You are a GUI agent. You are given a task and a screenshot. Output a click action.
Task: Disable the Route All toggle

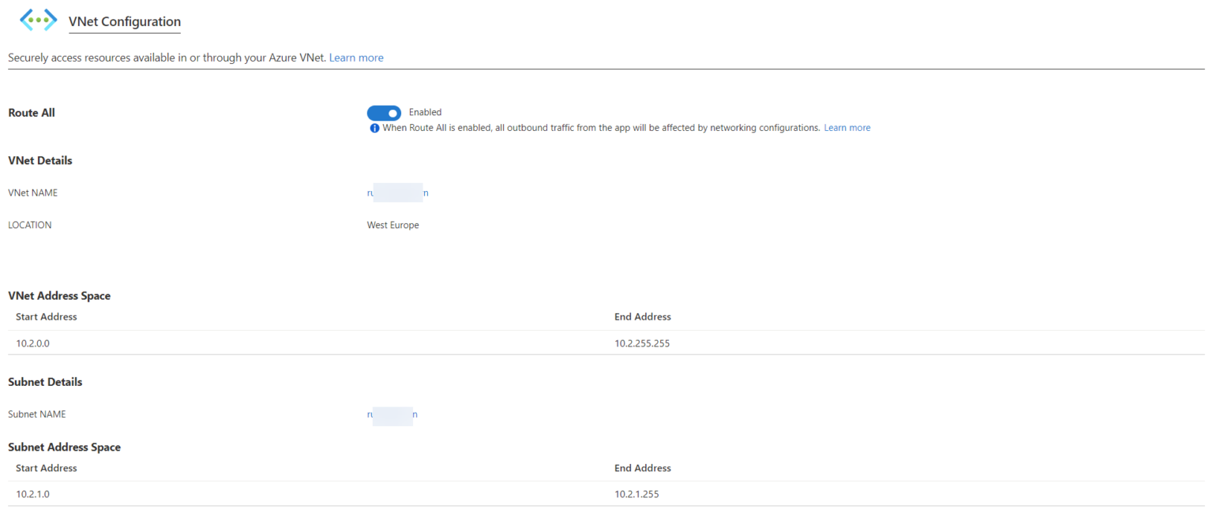tap(384, 113)
